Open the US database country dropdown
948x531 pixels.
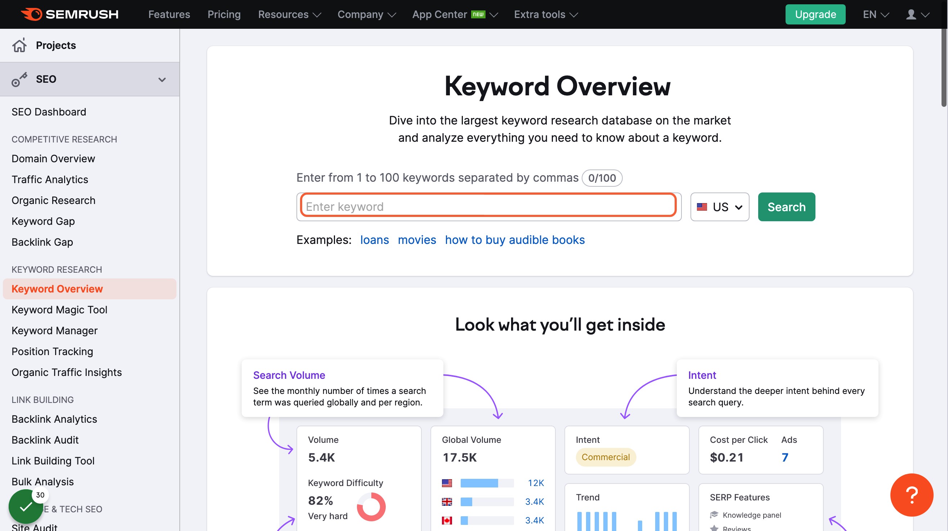pyautogui.click(x=720, y=207)
